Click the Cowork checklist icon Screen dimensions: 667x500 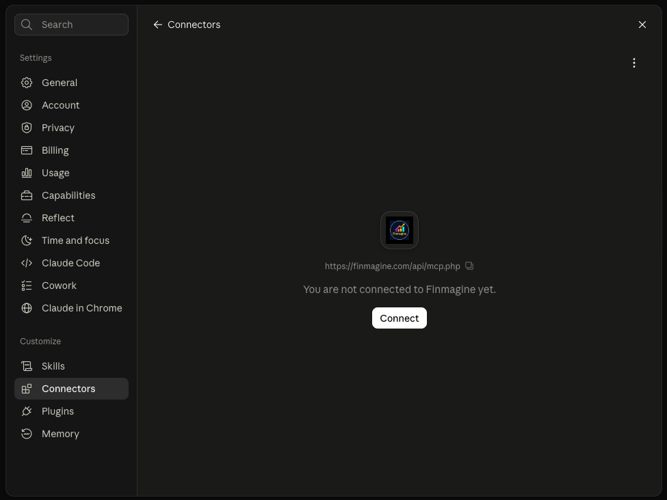[27, 286]
